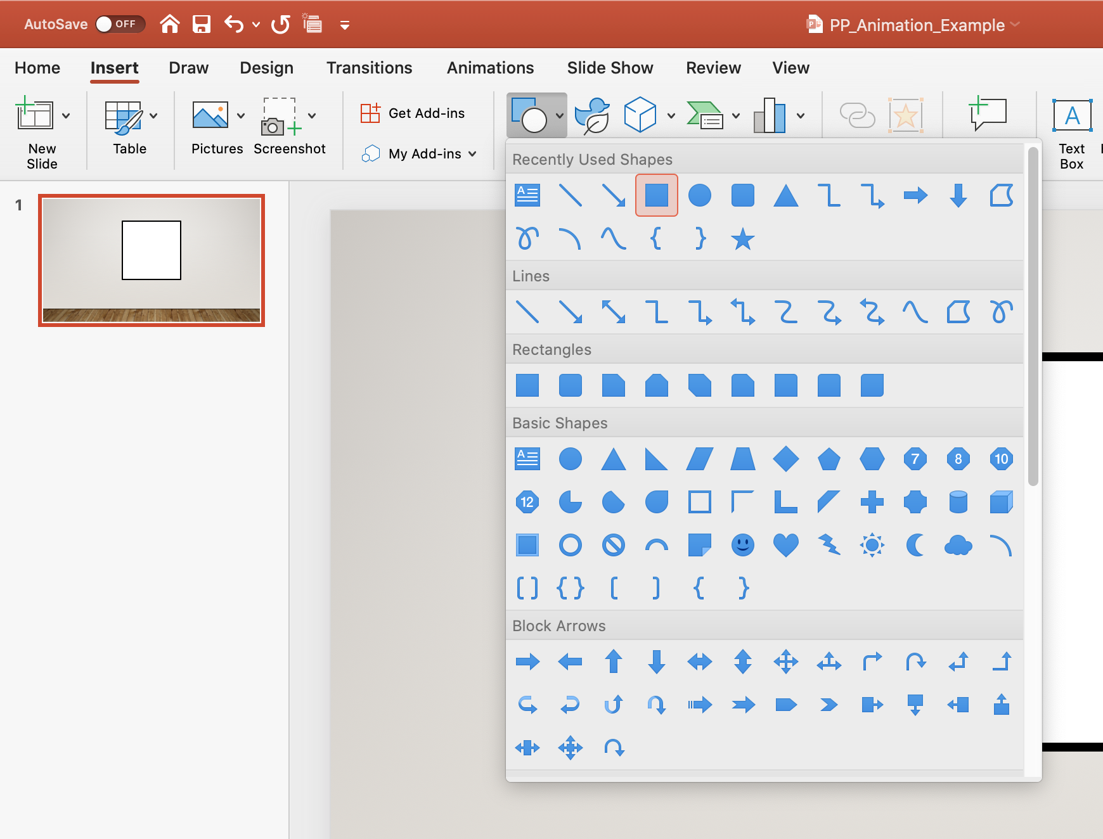Switch to the Animations tab

(489, 68)
